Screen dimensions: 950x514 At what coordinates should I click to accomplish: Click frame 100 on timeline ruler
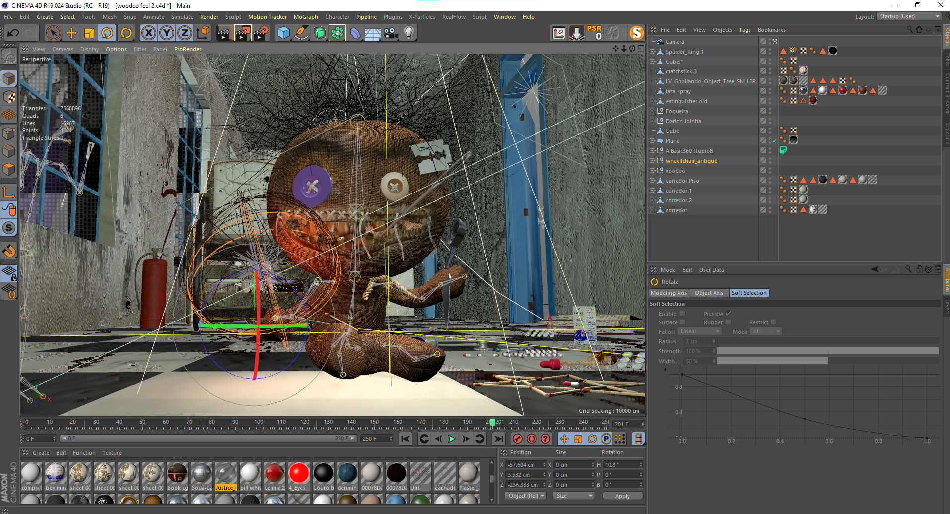coord(259,422)
